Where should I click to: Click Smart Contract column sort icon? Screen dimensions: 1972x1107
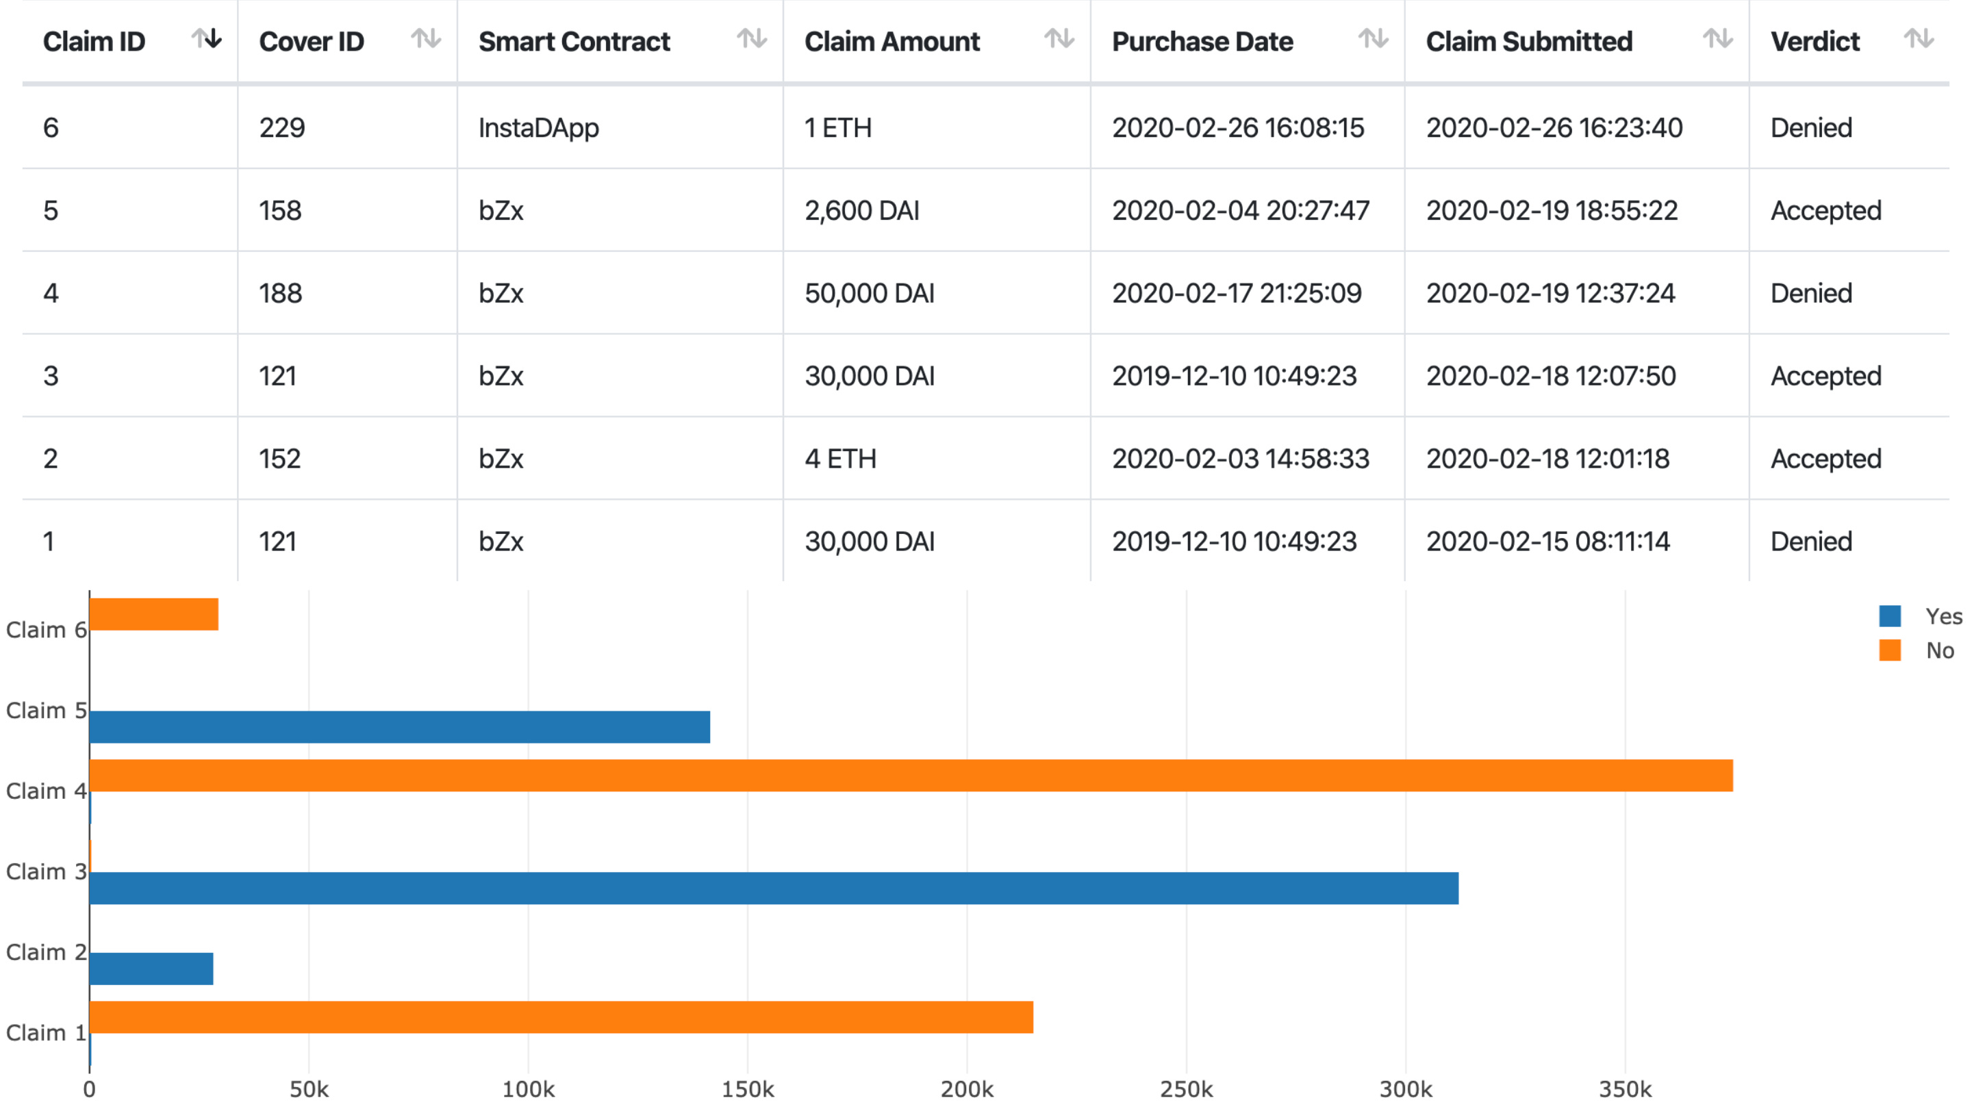coord(753,38)
